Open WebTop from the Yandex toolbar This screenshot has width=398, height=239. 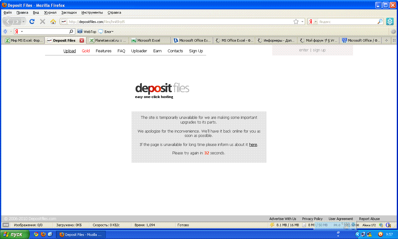click(87, 31)
